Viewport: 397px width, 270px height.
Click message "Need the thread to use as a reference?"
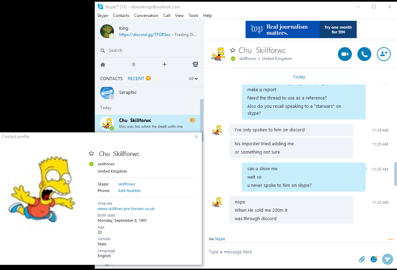[287, 98]
